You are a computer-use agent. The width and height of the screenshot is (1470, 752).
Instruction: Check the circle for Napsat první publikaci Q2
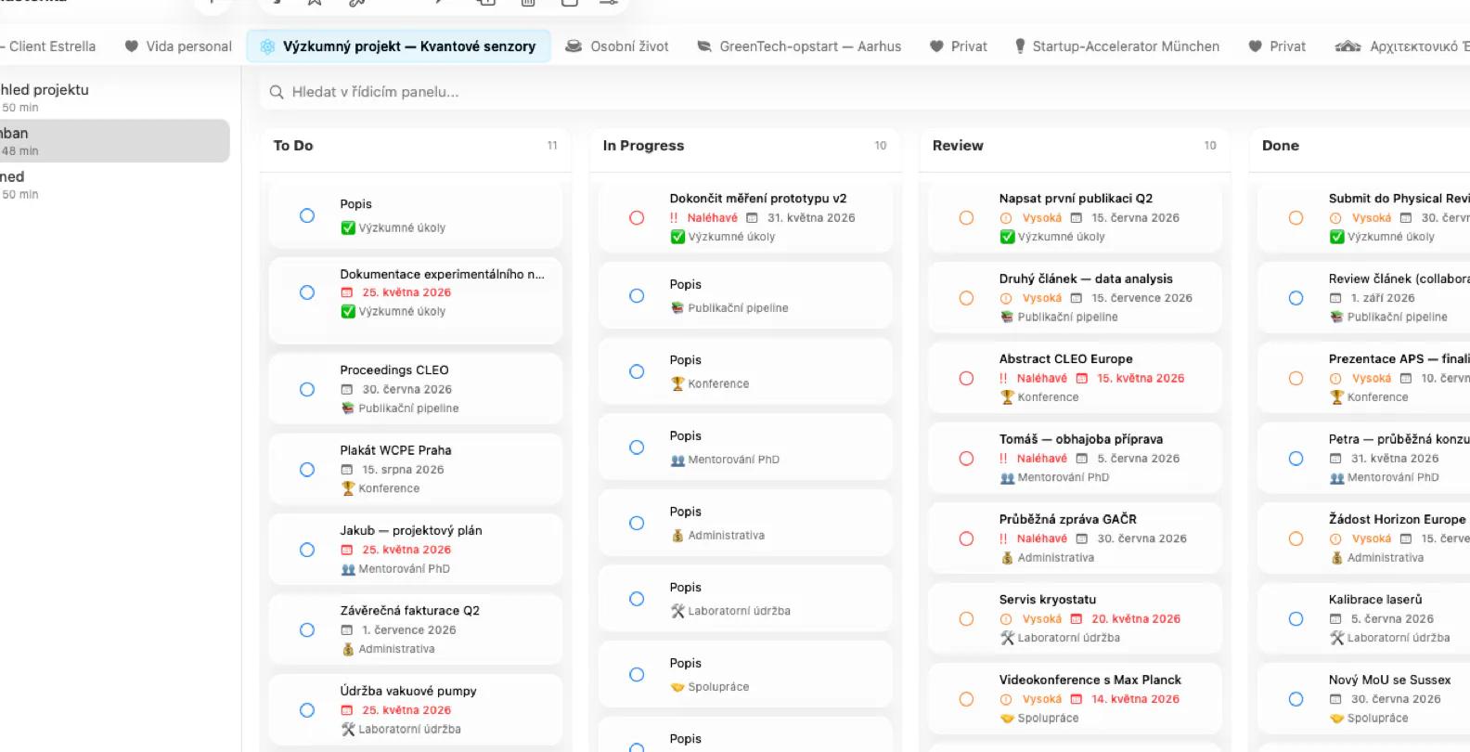tap(966, 218)
